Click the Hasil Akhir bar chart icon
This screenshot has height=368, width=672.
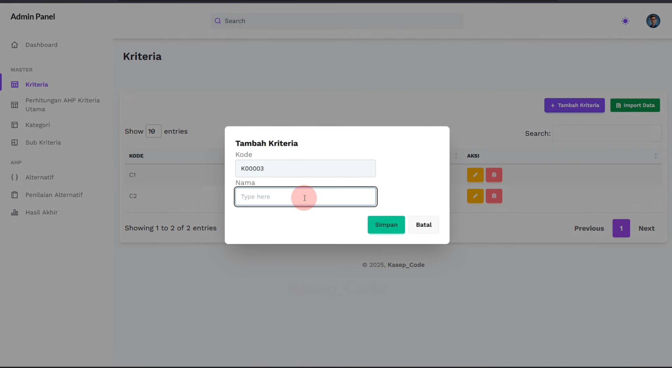14,212
